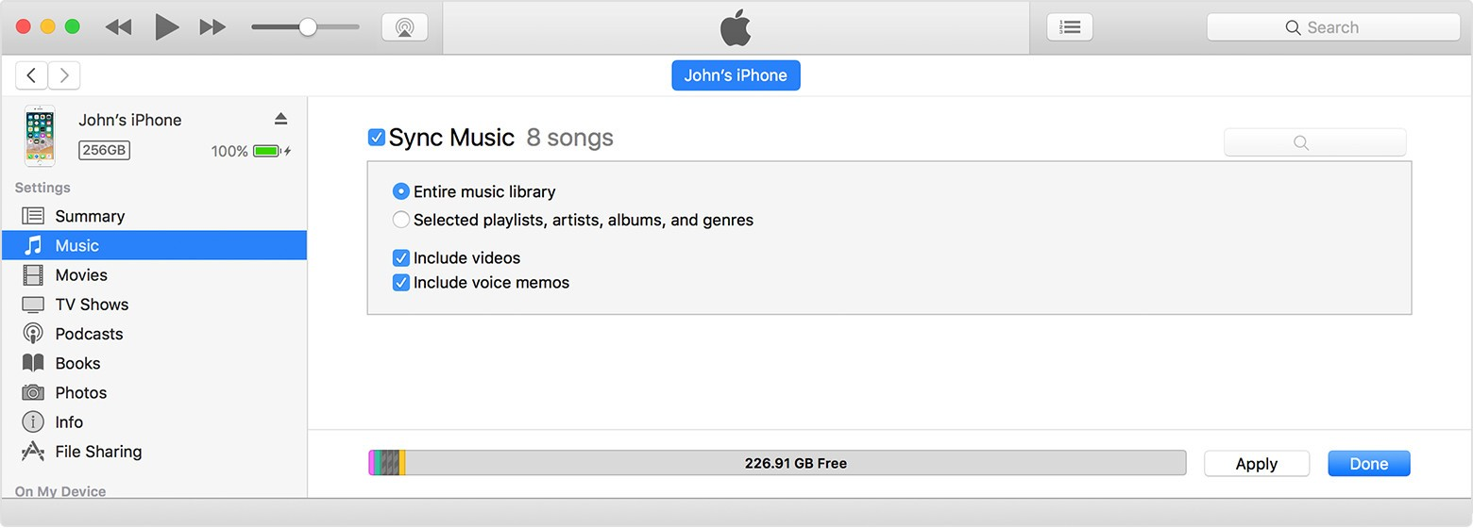Eject John's iPhone using the eject icon
Screen dimensions: 1473x528
coord(280,119)
